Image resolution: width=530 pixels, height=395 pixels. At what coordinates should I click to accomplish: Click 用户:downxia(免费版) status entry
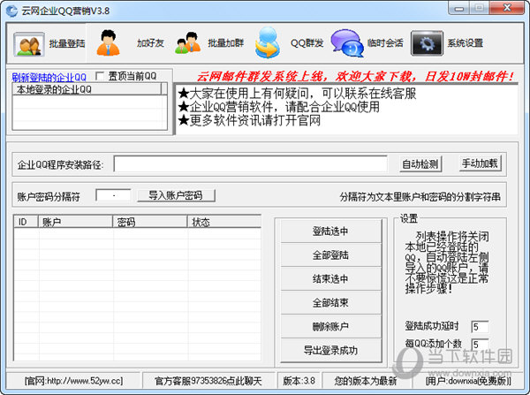(468, 381)
